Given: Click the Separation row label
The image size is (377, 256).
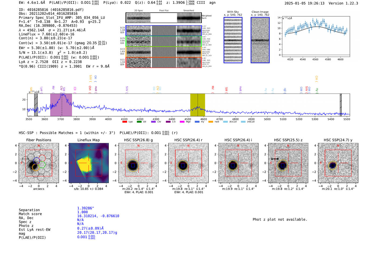Looking at the screenshot, I should [29, 210].
